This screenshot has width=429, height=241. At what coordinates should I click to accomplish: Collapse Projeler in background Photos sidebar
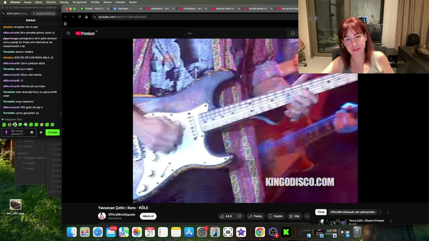[x=18, y=146]
